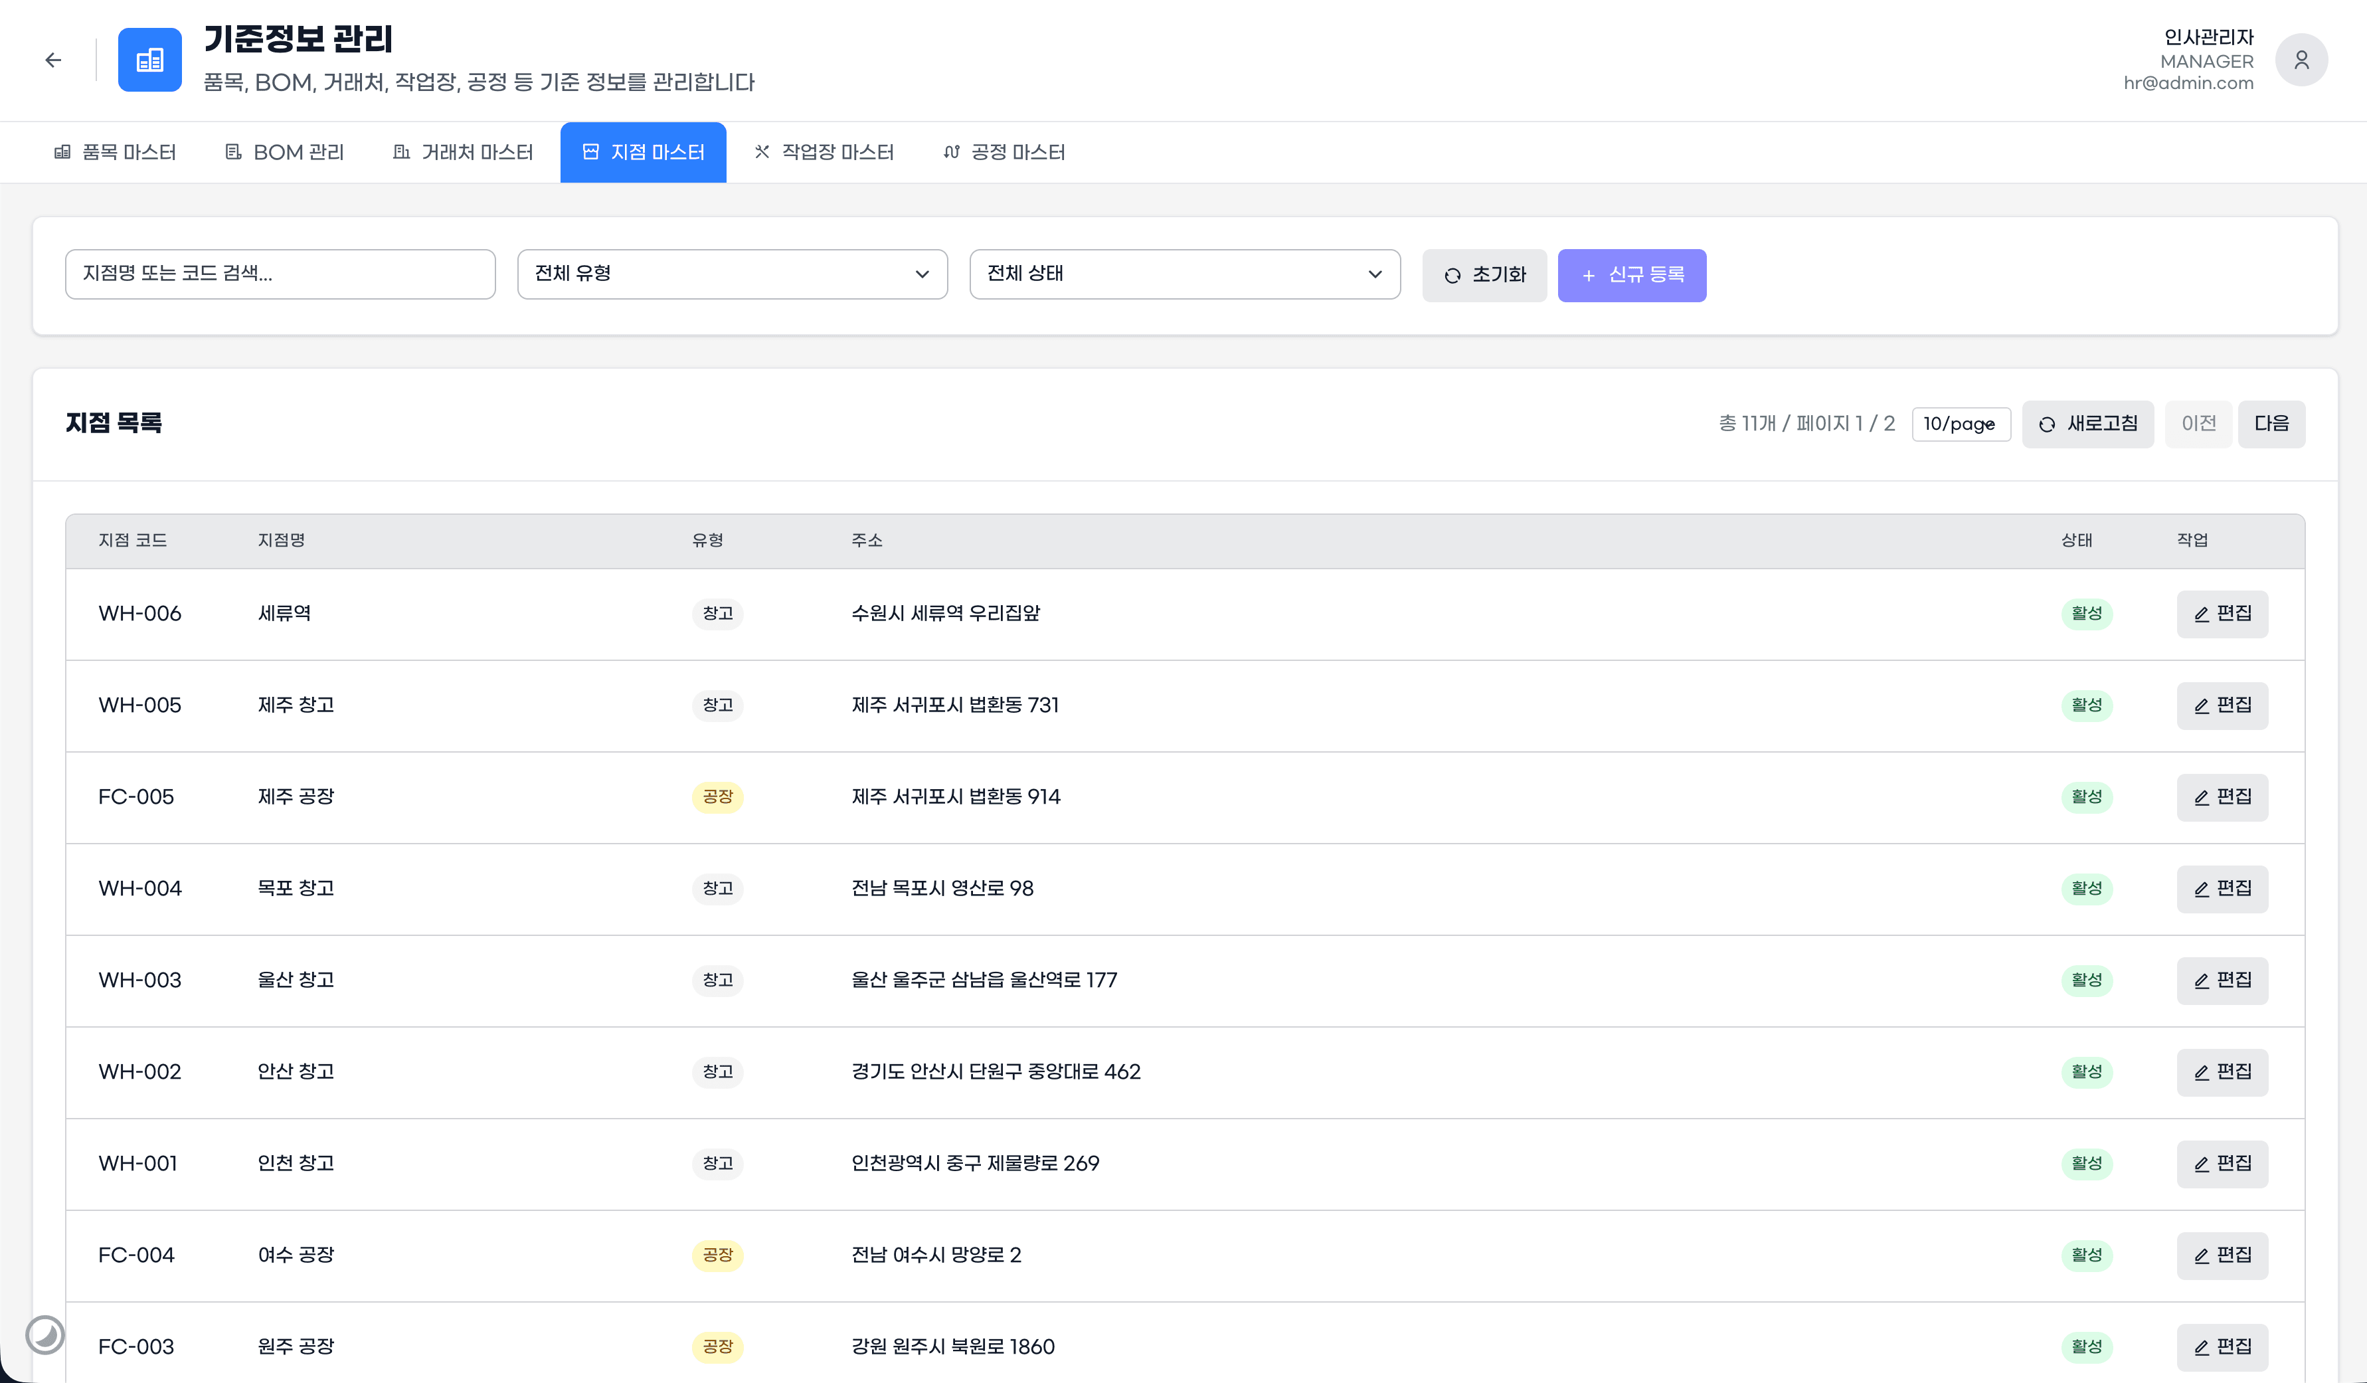Click the blue 기준정보 관리 logo icon

point(149,60)
